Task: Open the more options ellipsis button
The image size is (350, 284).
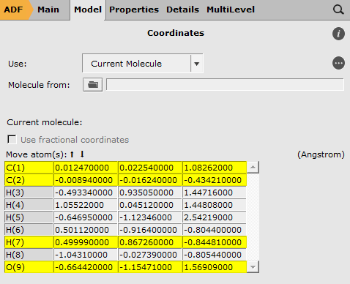Action: tap(338, 63)
